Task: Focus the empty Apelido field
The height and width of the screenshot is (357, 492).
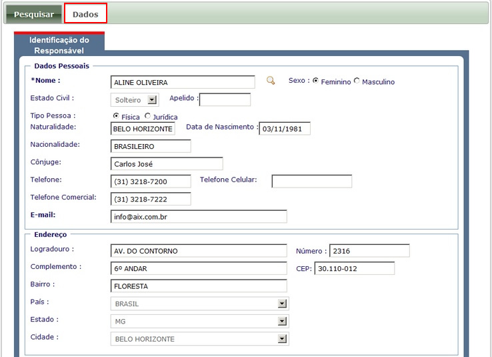Action: coord(225,100)
